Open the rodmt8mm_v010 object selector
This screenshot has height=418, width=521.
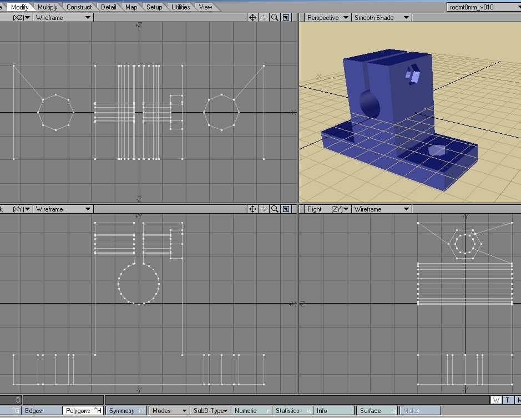(483, 7)
